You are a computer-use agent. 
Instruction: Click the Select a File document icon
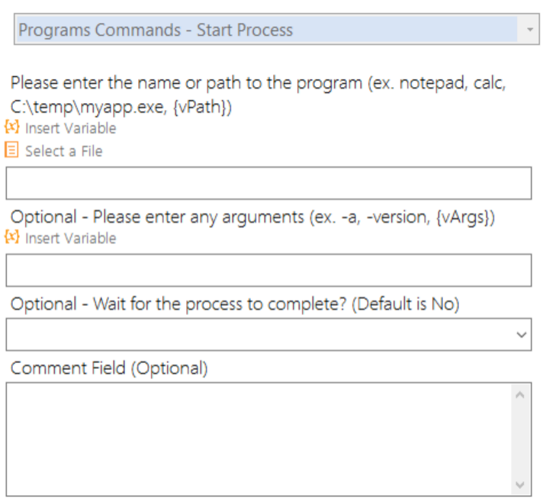(x=11, y=150)
